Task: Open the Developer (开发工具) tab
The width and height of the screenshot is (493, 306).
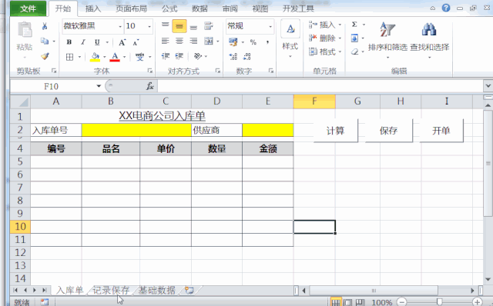Action: [298, 8]
